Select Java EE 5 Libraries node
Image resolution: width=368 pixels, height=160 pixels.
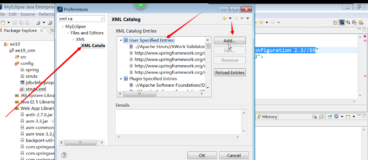[35, 102]
